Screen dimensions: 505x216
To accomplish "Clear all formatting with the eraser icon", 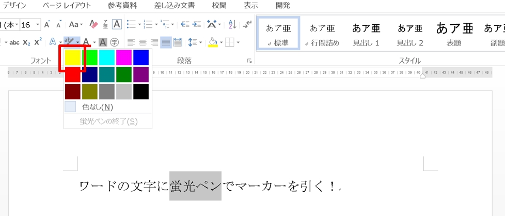I will point(93,24).
